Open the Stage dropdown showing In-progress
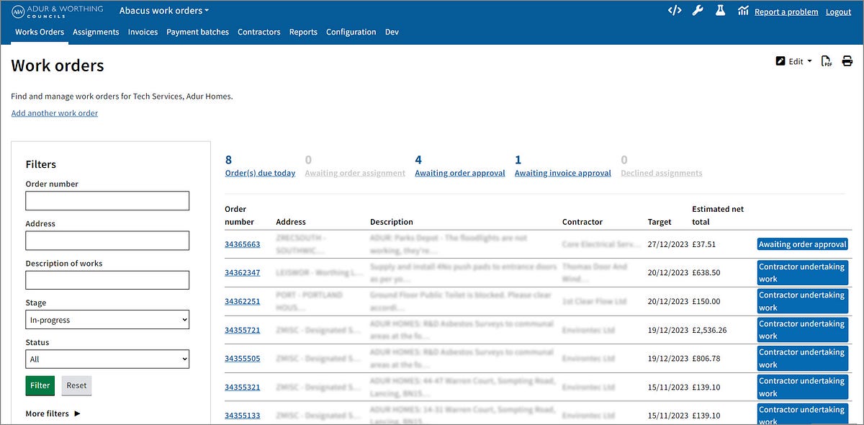 107,319
